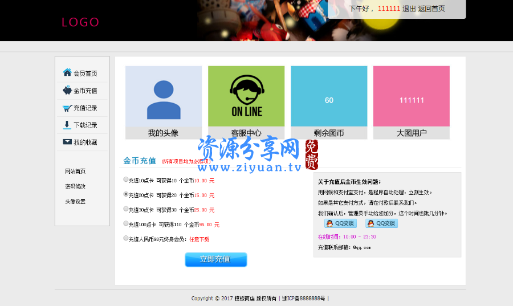Click the 大图用户 card label
This screenshot has height=306, width=513.
(412, 133)
